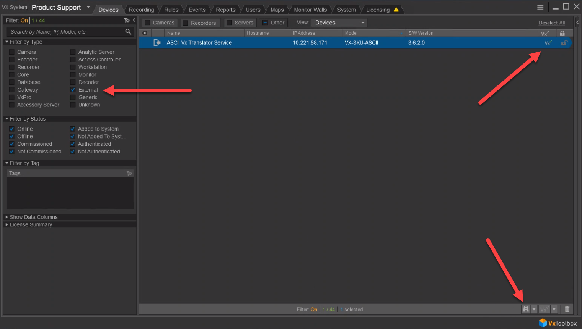
Task: Uncheck the External type filter
Action: 73,90
